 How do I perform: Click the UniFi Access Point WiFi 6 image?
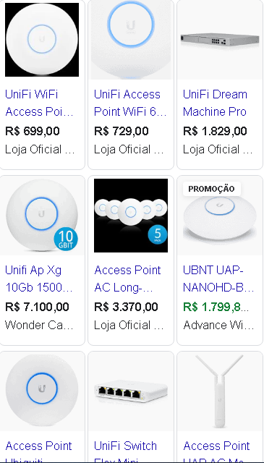pyautogui.click(x=130, y=40)
